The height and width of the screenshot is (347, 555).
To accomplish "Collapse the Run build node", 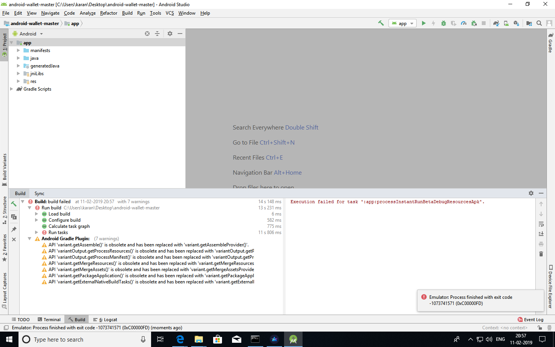I will 30,208.
